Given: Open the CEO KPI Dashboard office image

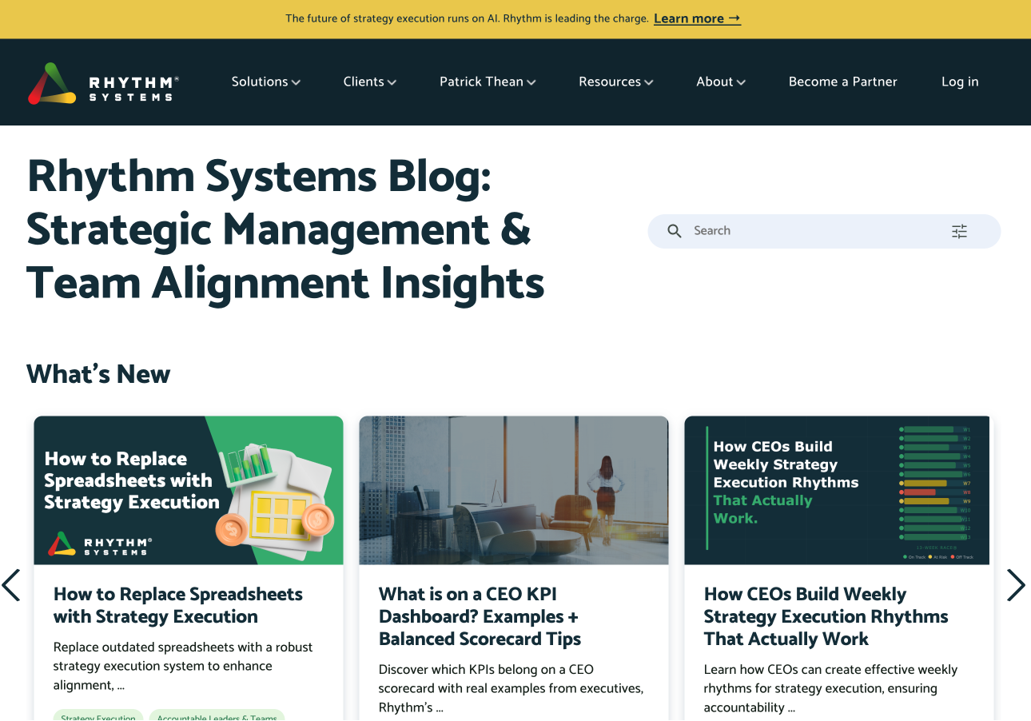Looking at the screenshot, I should [x=514, y=490].
